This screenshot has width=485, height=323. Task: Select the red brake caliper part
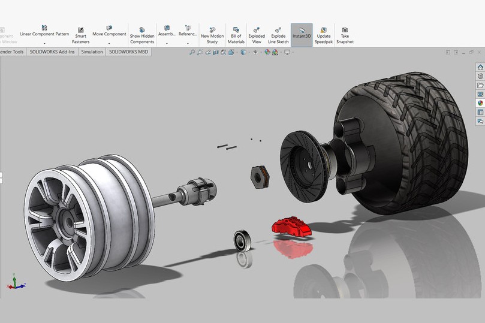[x=291, y=227]
